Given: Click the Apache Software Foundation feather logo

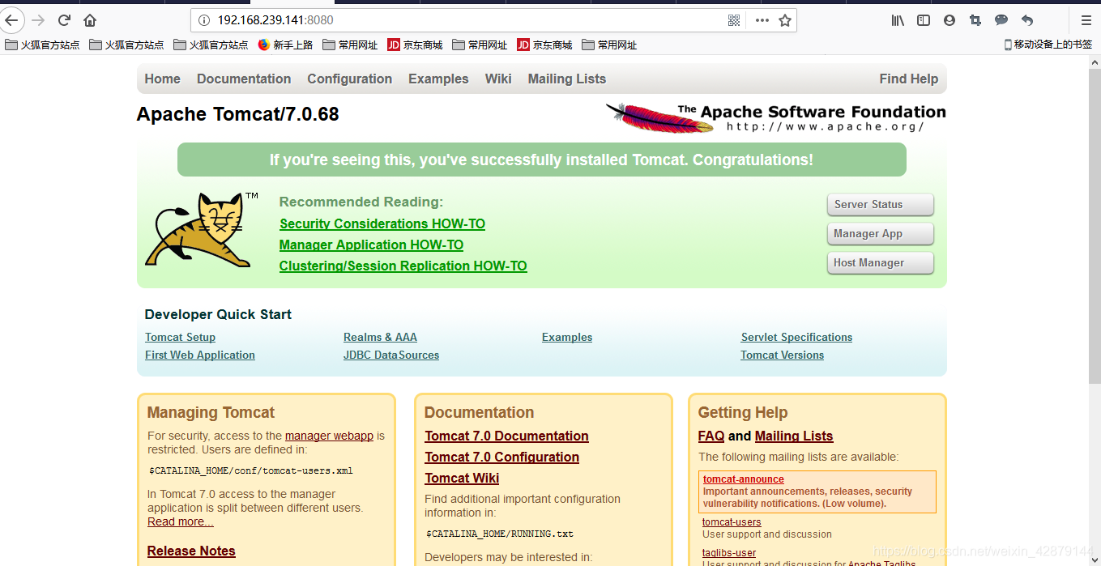Looking at the screenshot, I should [x=775, y=118].
